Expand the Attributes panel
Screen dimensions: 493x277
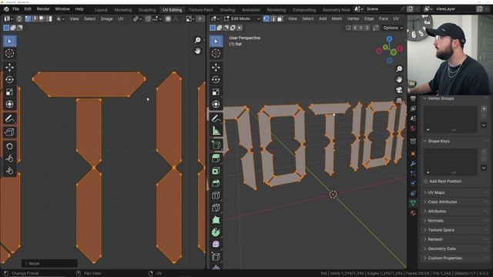tap(454, 211)
